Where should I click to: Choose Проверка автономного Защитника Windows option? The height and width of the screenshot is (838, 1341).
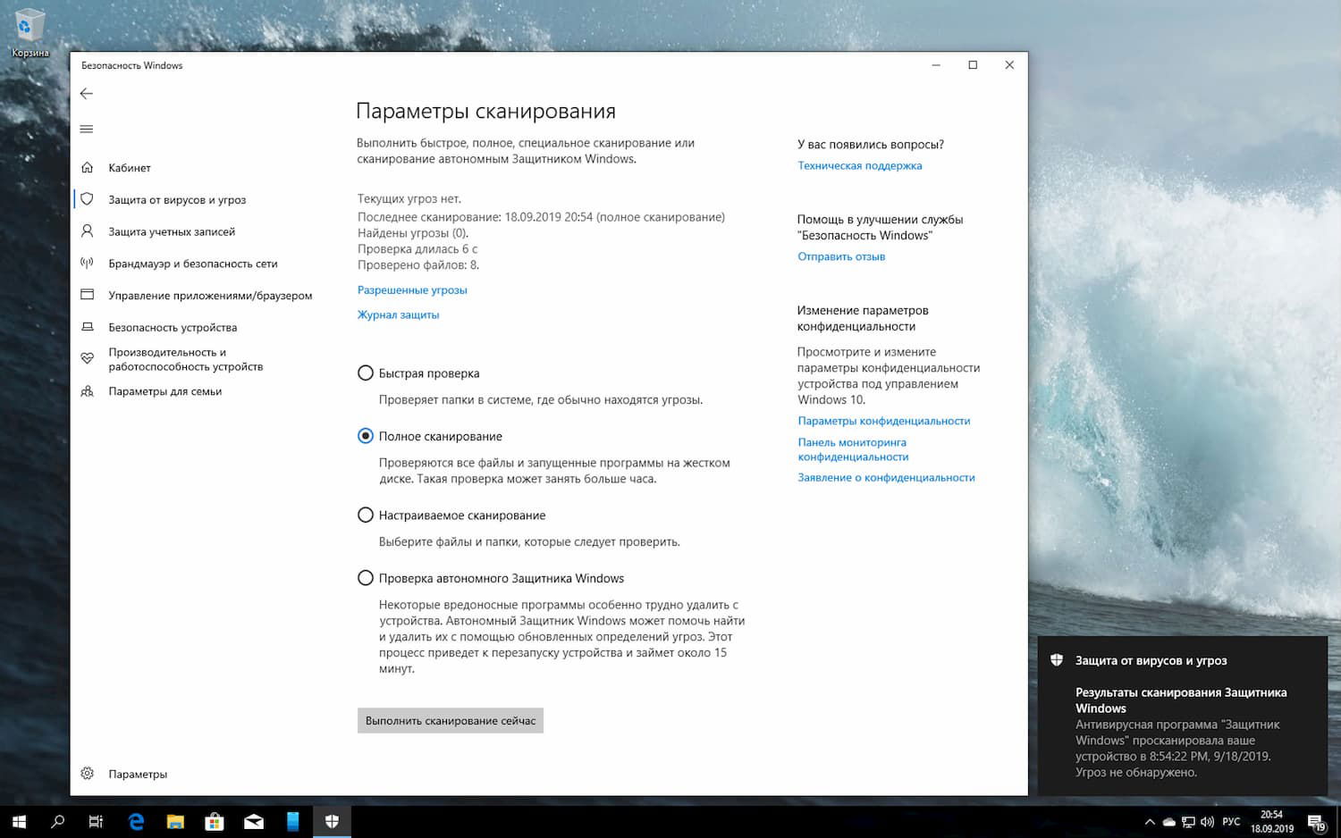(x=366, y=578)
